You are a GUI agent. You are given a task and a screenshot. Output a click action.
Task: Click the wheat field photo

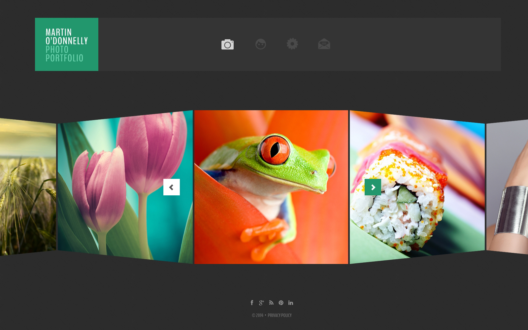(28, 187)
